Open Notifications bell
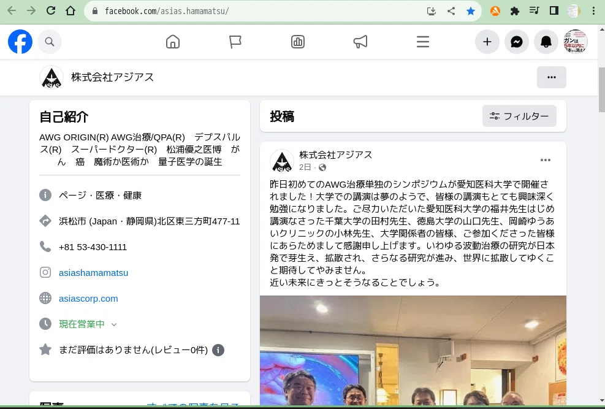This screenshot has width=605, height=409. [546, 42]
